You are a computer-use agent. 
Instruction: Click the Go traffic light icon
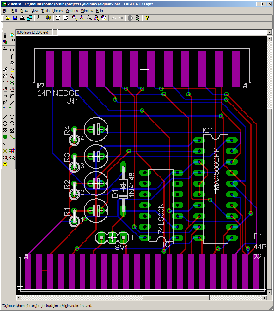(137, 18)
